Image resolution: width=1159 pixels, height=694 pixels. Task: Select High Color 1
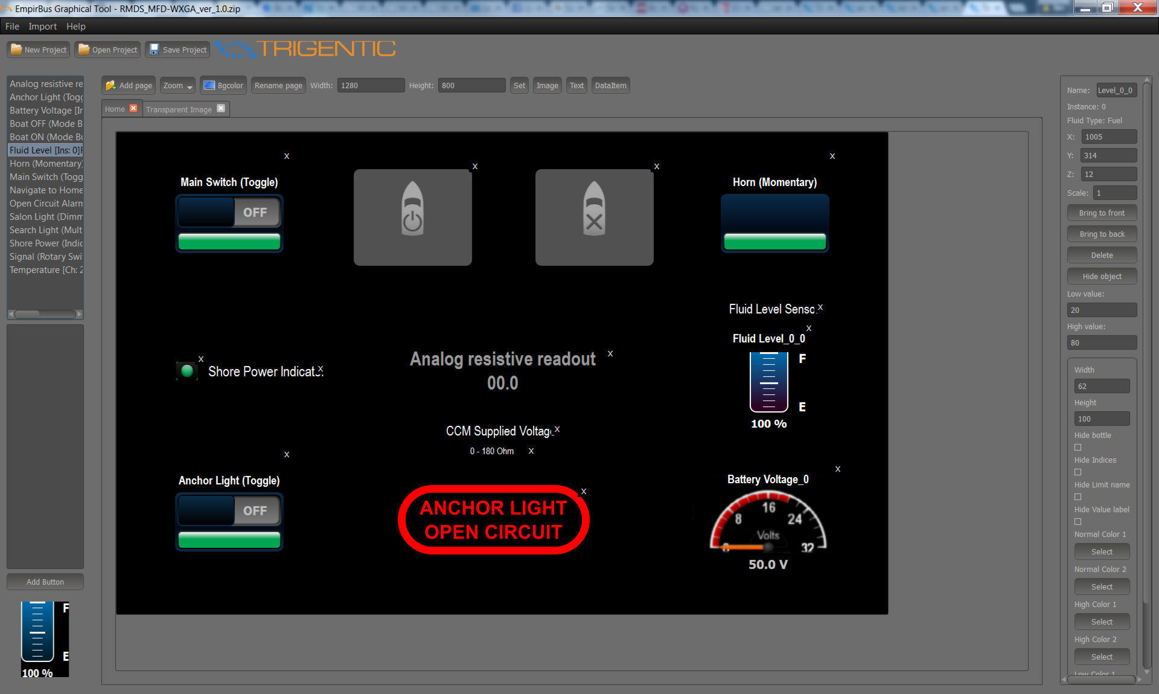click(1102, 622)
